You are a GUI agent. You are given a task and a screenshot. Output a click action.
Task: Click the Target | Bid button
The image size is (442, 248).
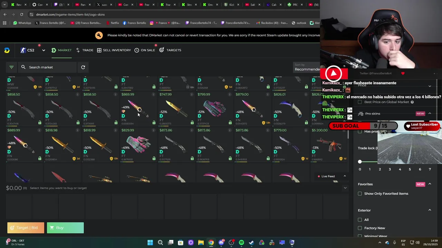coord(26,228)
